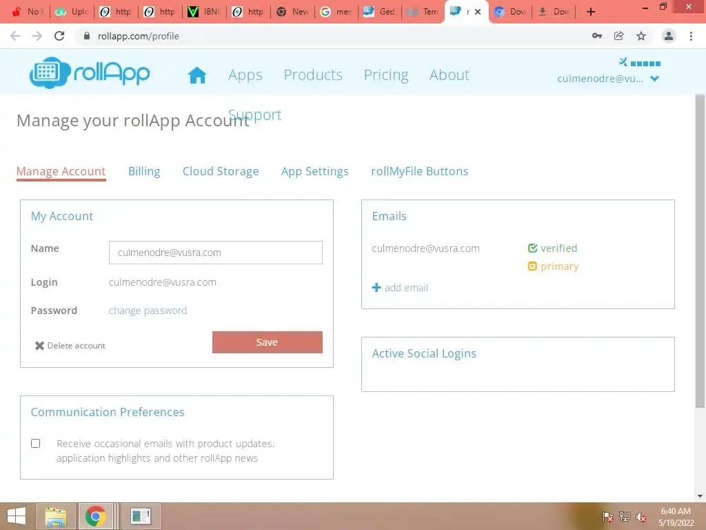
Task: Enable occasional product update emails
Action: 36,444
